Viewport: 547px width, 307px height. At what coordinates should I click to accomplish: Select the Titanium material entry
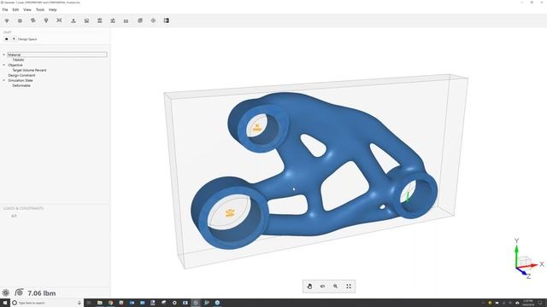(x=18, y=60)
